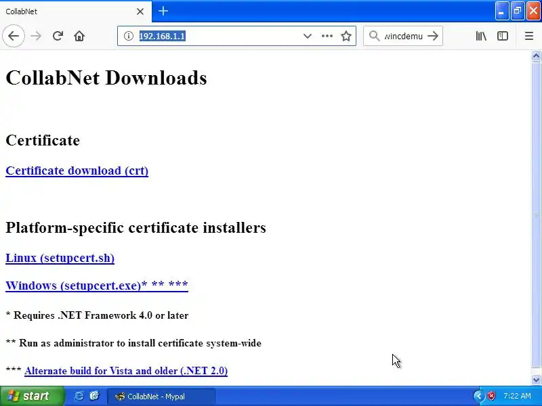Viewport: 542px width, 406px height.
Task: Open the page actions three-dot menu
Action: [327, 36]
